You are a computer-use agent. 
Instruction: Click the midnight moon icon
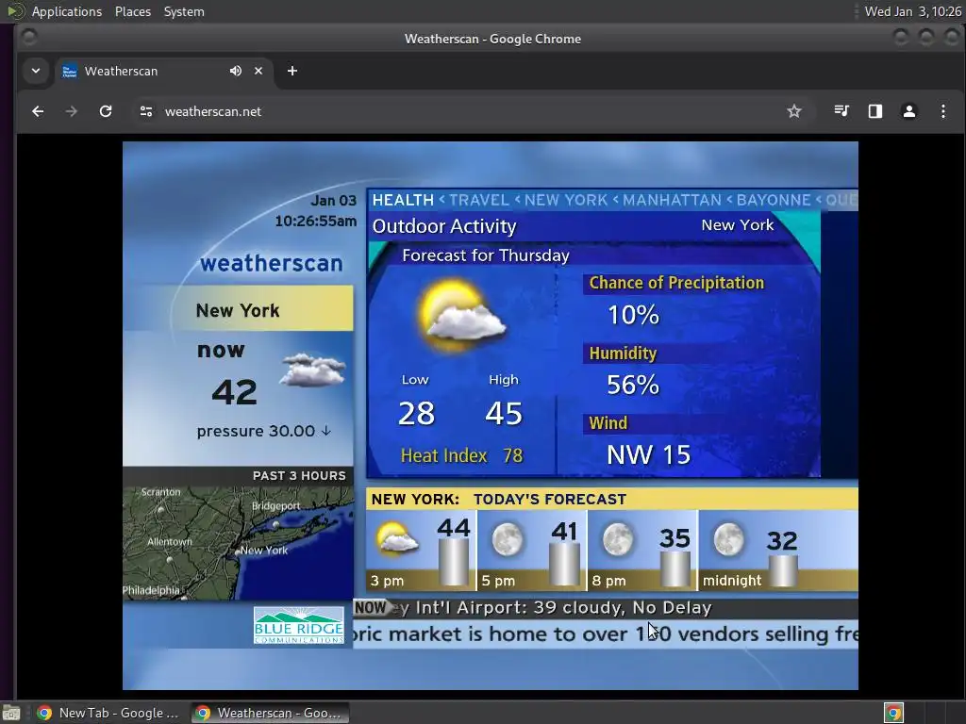pos(729,539)
